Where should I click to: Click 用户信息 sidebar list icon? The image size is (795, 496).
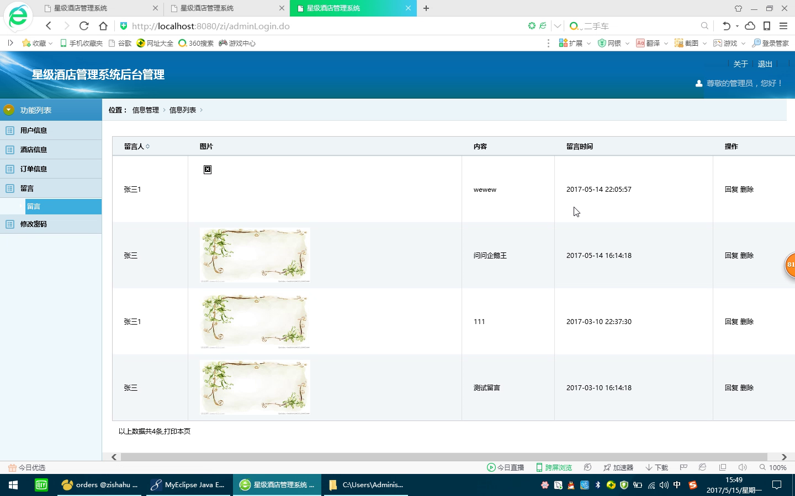click(10, 131)
